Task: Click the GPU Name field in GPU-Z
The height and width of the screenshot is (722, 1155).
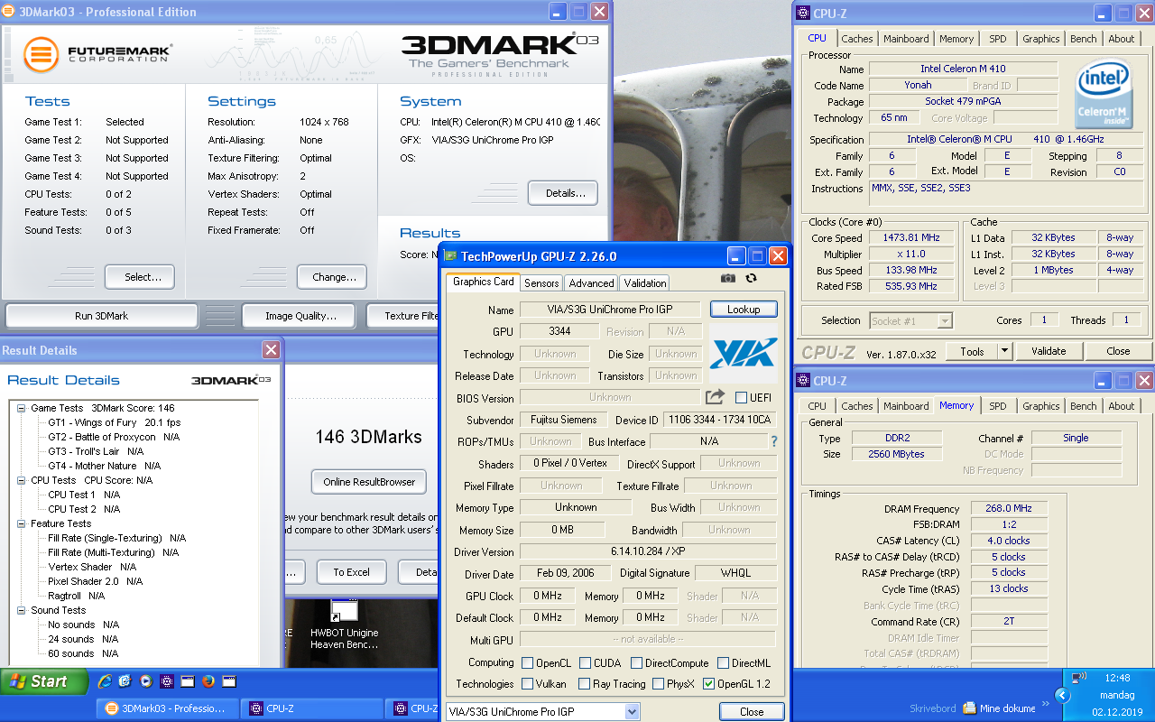Action: click(609, 310)
